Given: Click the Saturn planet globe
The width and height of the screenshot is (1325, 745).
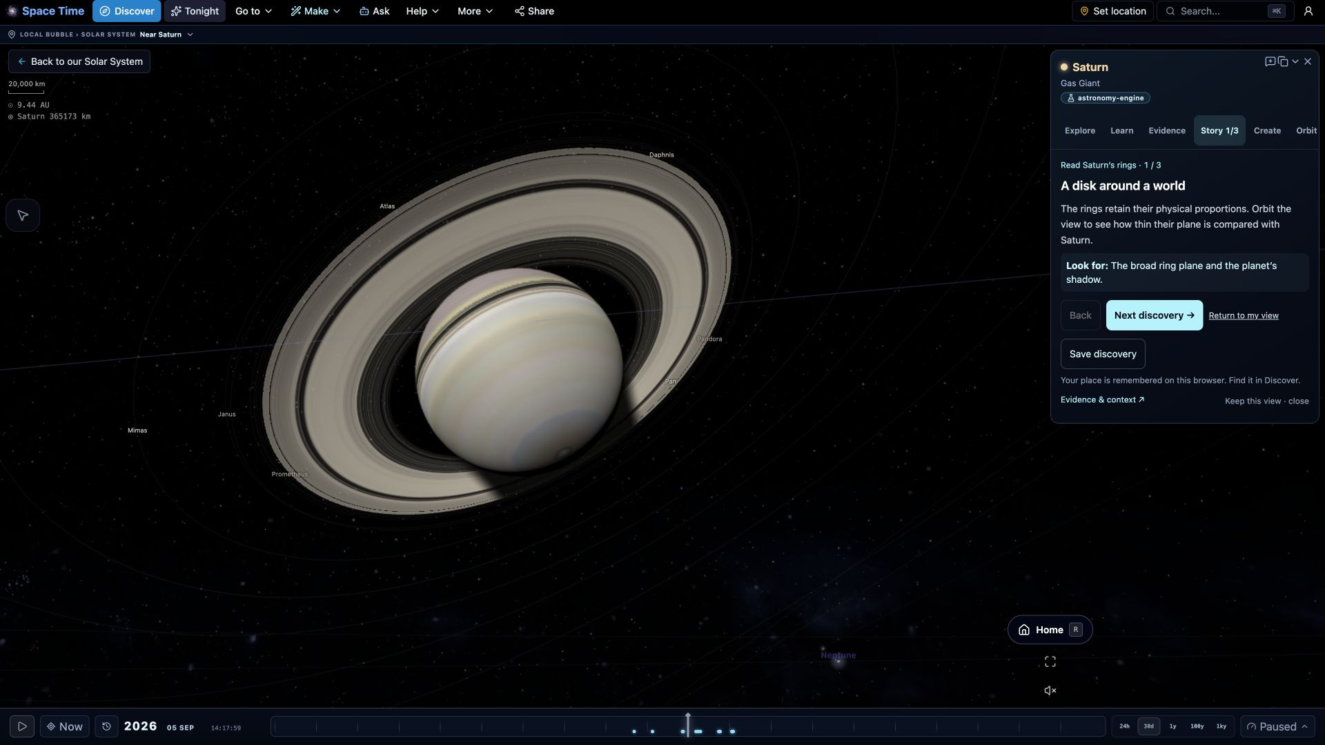Looking at the screenshot, I should pos(518,369).
